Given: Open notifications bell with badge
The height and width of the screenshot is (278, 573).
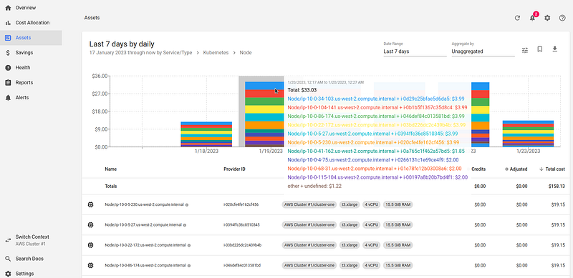Looking at the screenshot, I should tap(532, 18).
